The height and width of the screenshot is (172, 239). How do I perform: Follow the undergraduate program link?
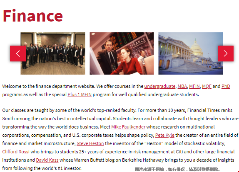pos(160,86)
